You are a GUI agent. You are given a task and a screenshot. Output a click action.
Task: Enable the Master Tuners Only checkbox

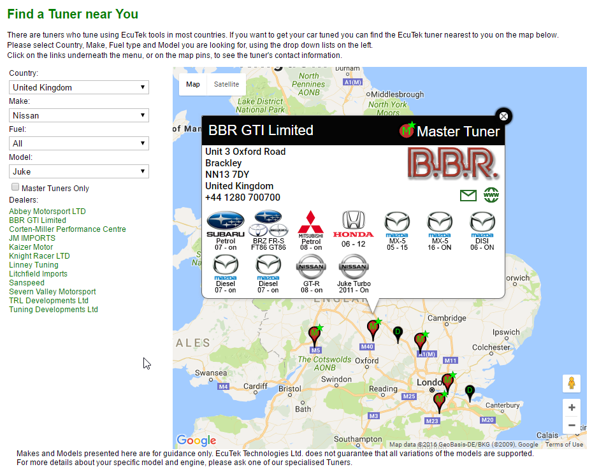15,187
